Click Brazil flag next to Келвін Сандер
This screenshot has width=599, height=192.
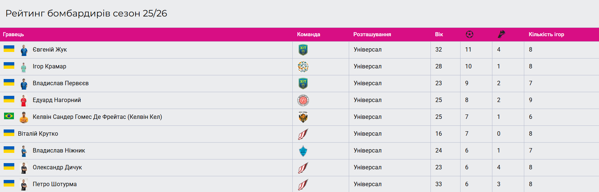(9, 116)
